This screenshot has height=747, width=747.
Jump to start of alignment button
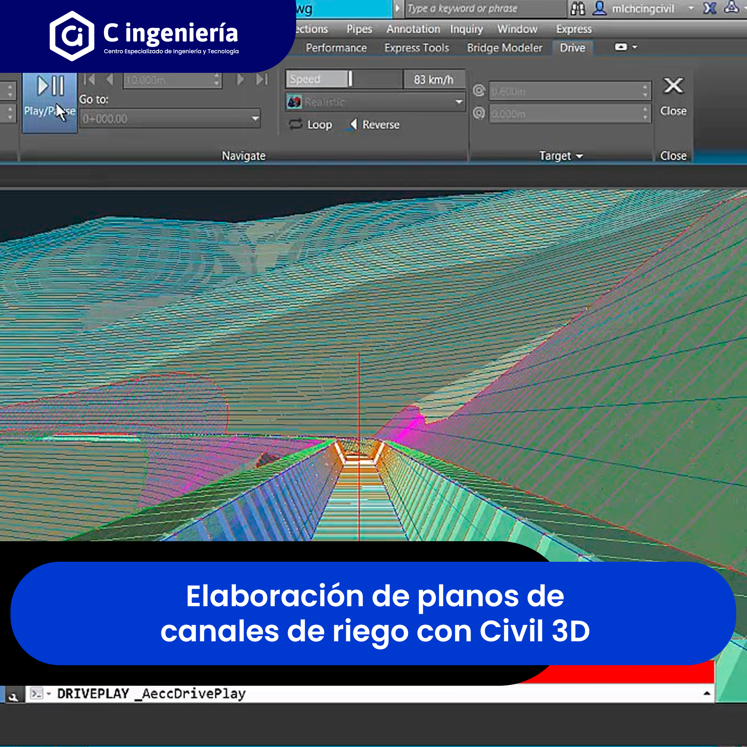pos(89,80)
